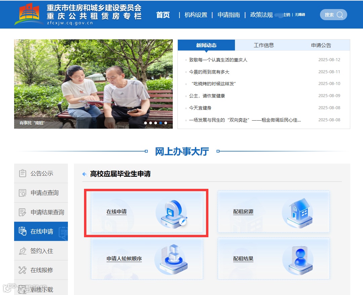Open news 一场发展与民生的“双向奔赴”
363x295 pixels.
coord(245,120)
